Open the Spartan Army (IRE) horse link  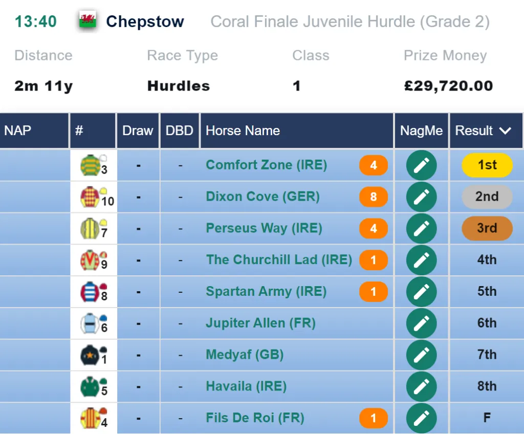(266, 292)
